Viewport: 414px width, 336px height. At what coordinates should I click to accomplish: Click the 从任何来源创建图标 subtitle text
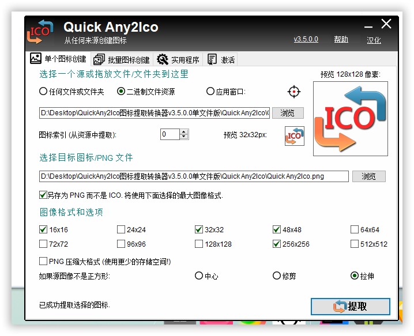[95, 40]
